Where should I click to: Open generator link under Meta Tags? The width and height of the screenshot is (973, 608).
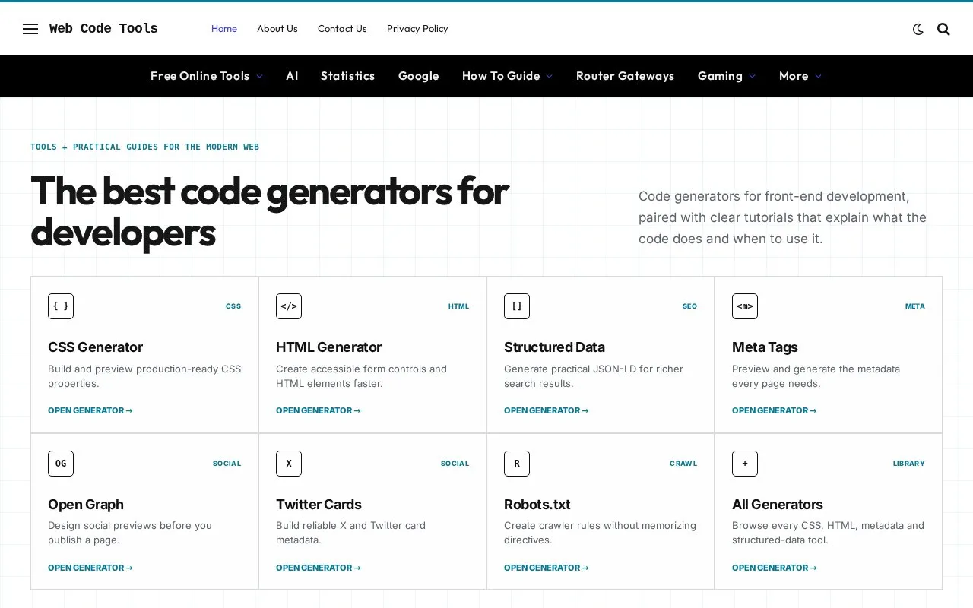(x=775, y=410)
